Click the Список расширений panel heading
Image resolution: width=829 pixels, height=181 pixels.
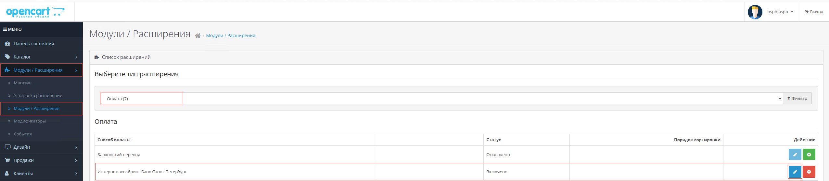(x=126, y=57)
